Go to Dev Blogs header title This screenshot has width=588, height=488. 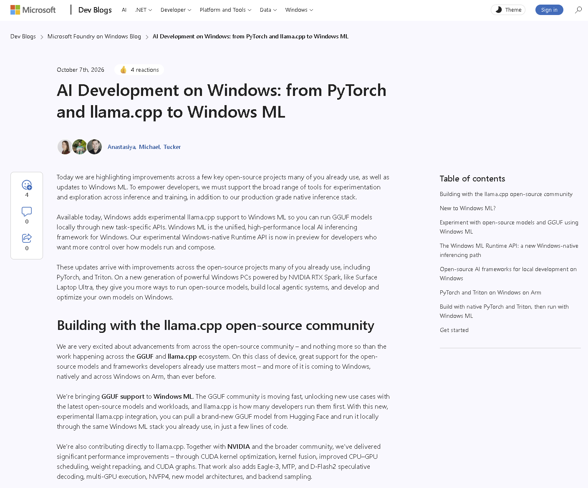point(95,10)
